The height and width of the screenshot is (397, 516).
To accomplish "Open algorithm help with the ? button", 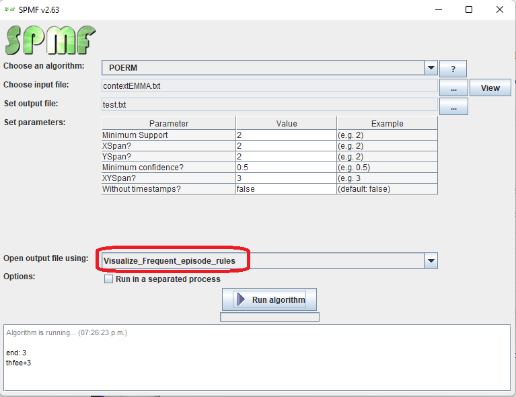I will pos(453,69).
